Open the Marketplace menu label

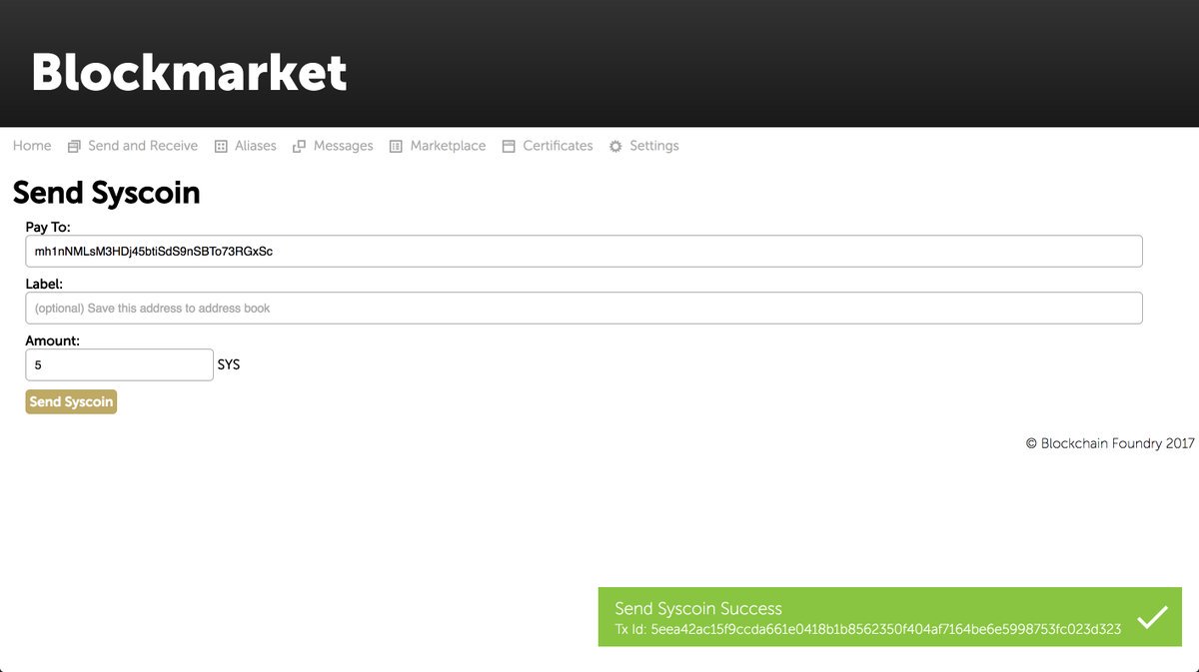(x=448, y=146)
